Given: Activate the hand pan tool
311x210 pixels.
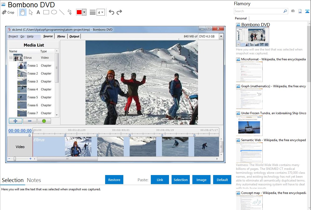Looking at the screenshot, I should point(23,12).
